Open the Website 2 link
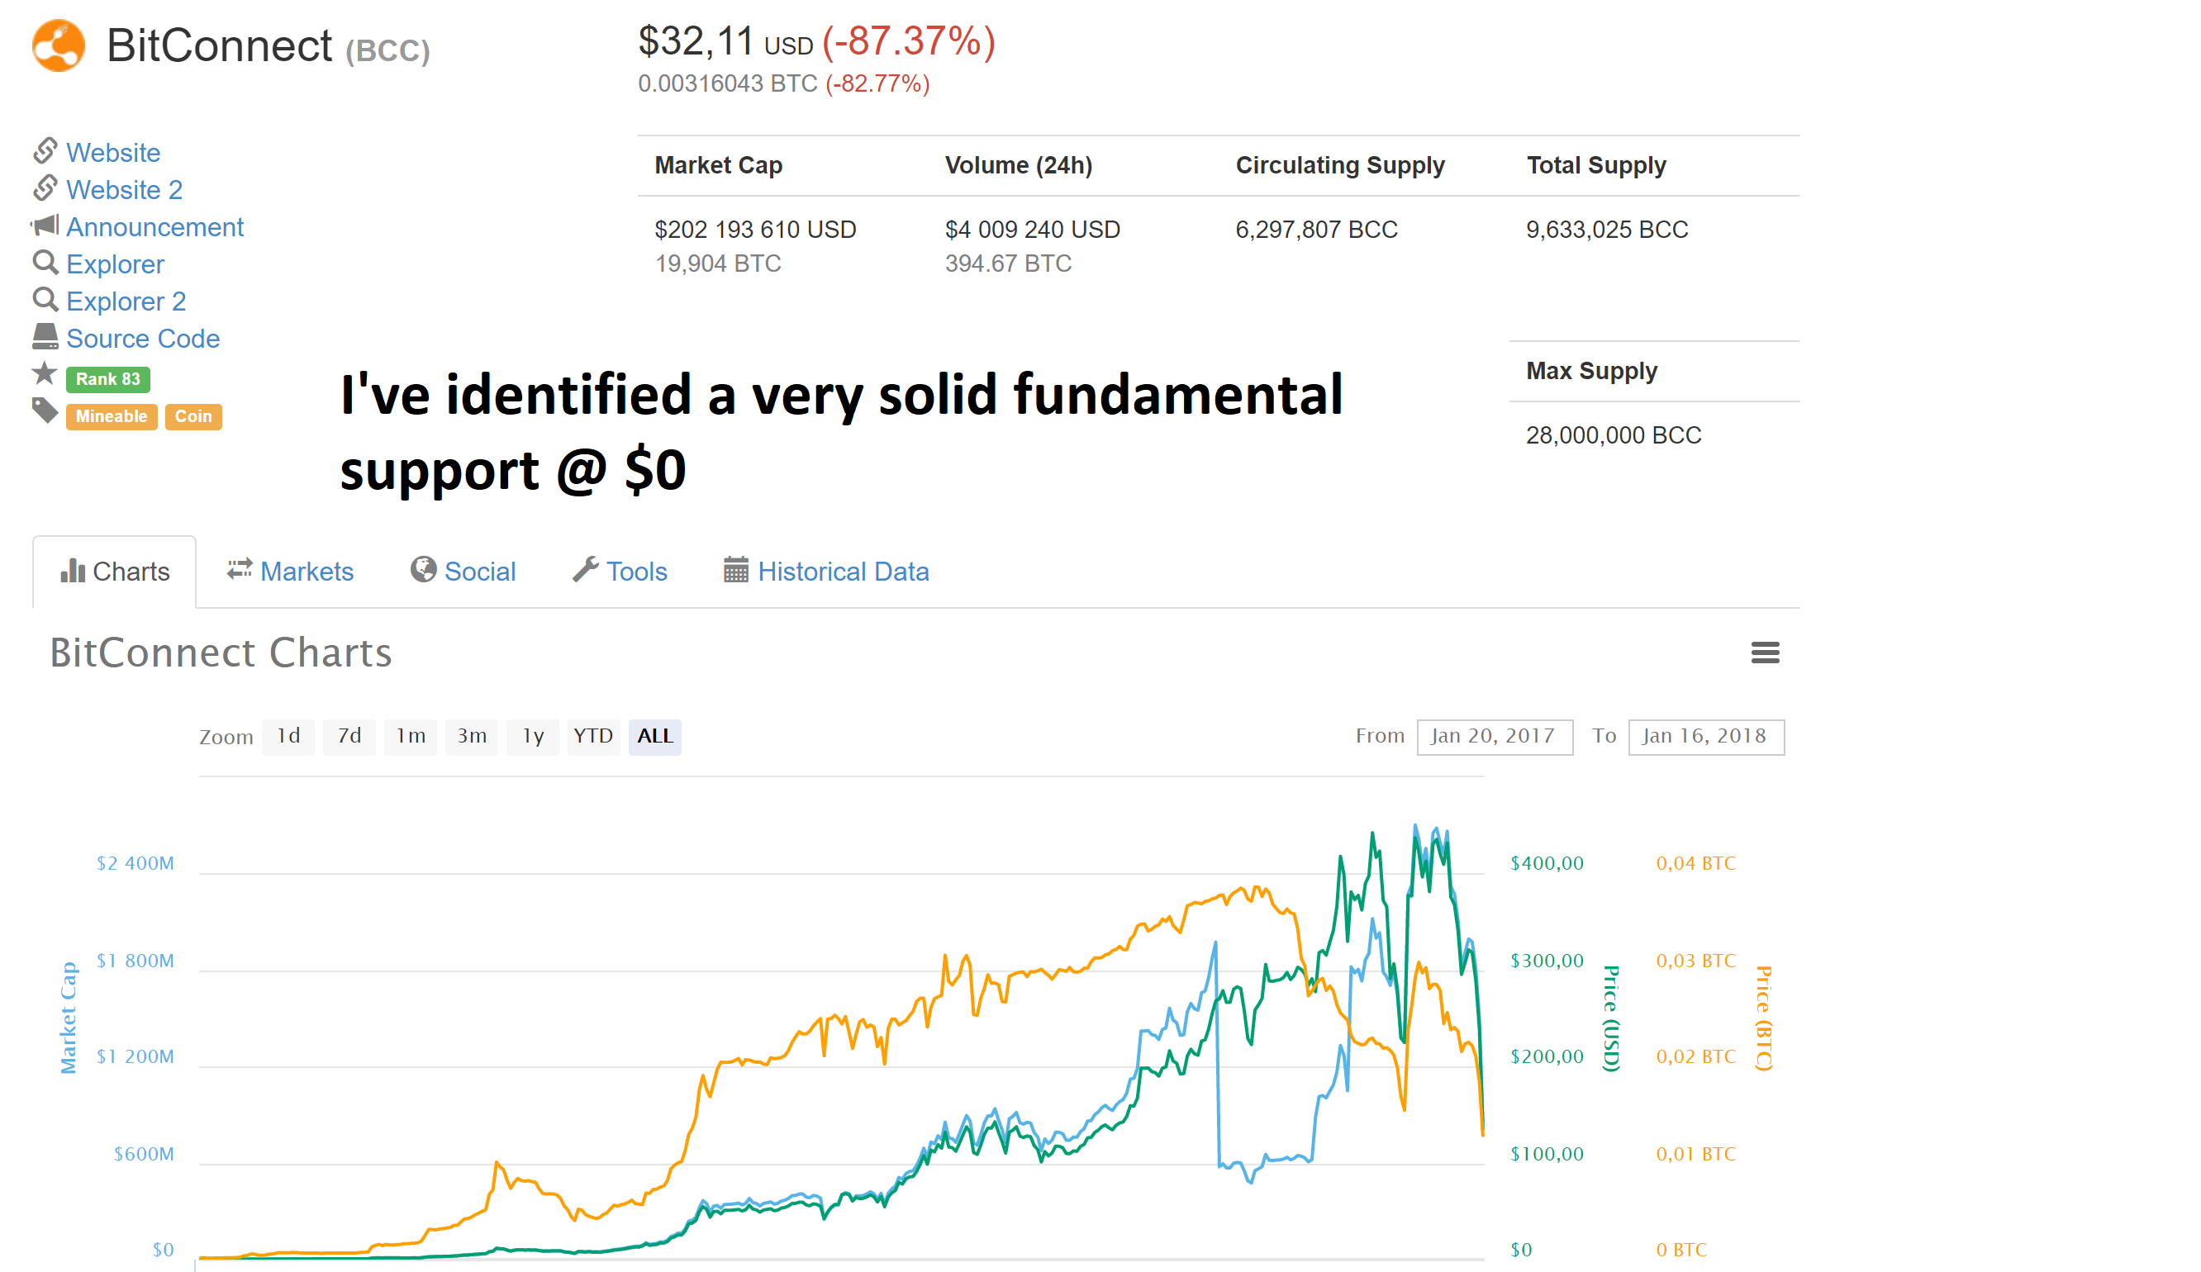The image size is (2201, 1272). 124,189
